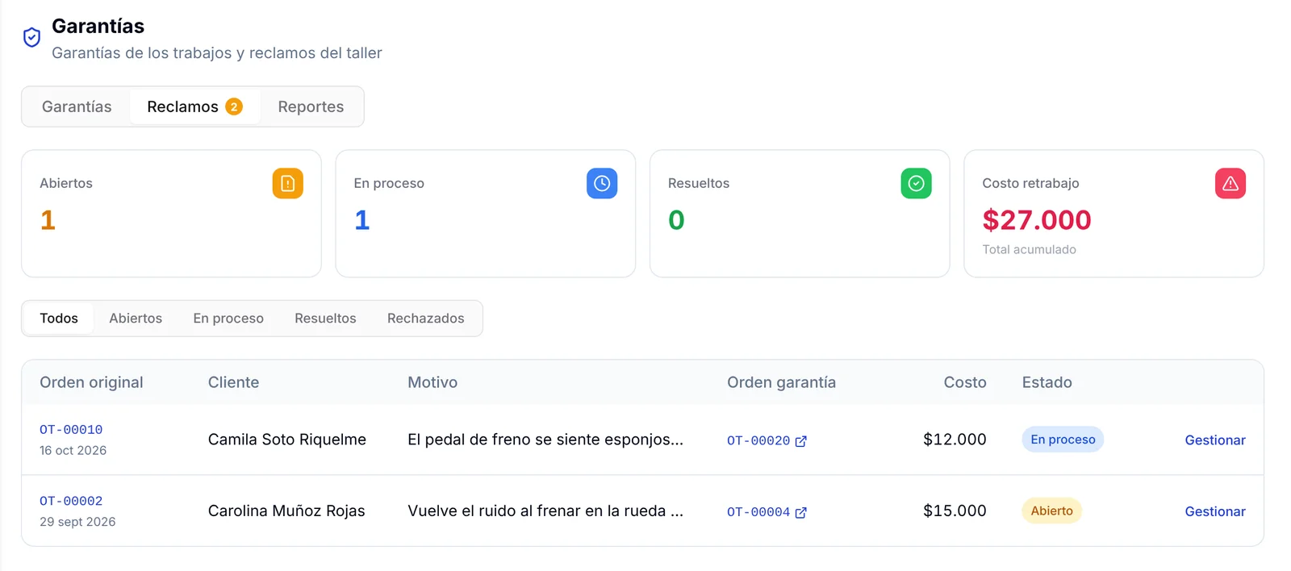The image size is (1291, 571).
Task: Click the $12.000 cost cell
Action: click(x=955, y=440)
